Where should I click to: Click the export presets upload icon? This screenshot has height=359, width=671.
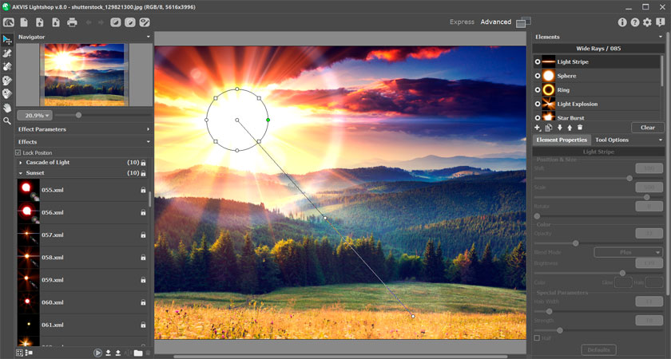coord(118,353)
